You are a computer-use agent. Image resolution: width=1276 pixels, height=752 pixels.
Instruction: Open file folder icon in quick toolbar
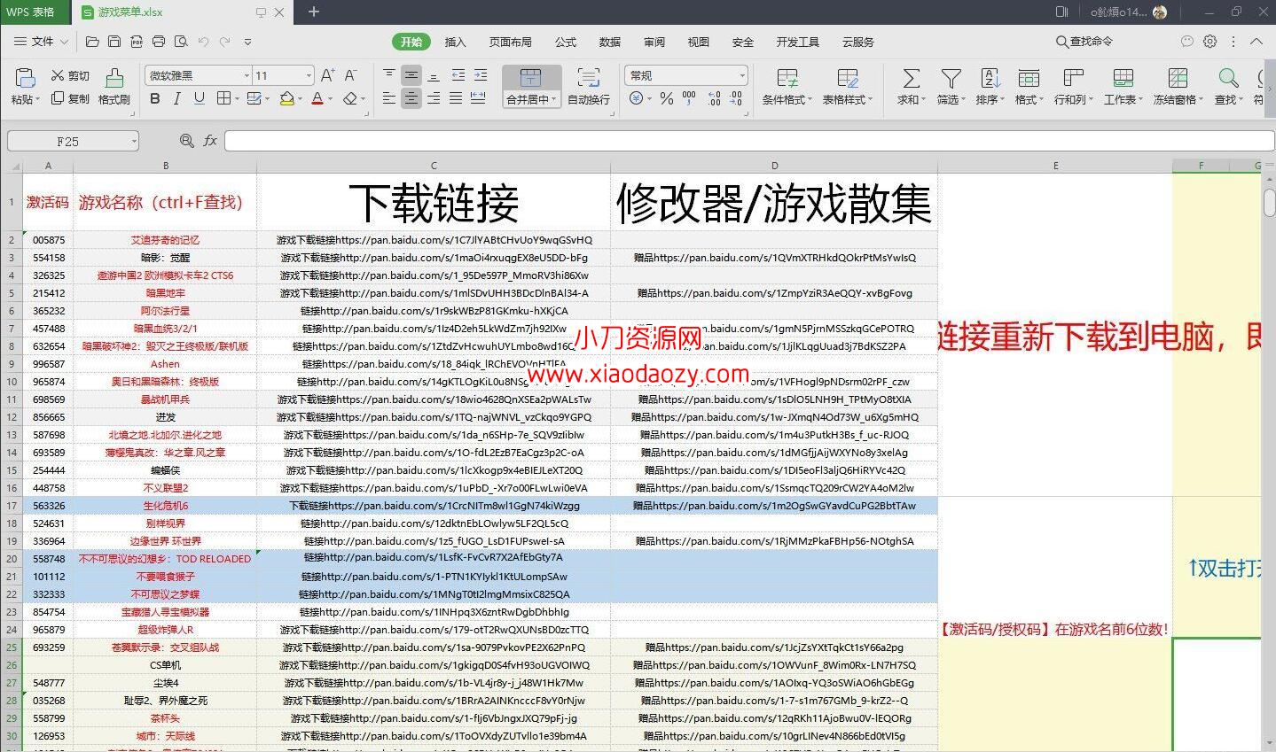coord(92,42)
